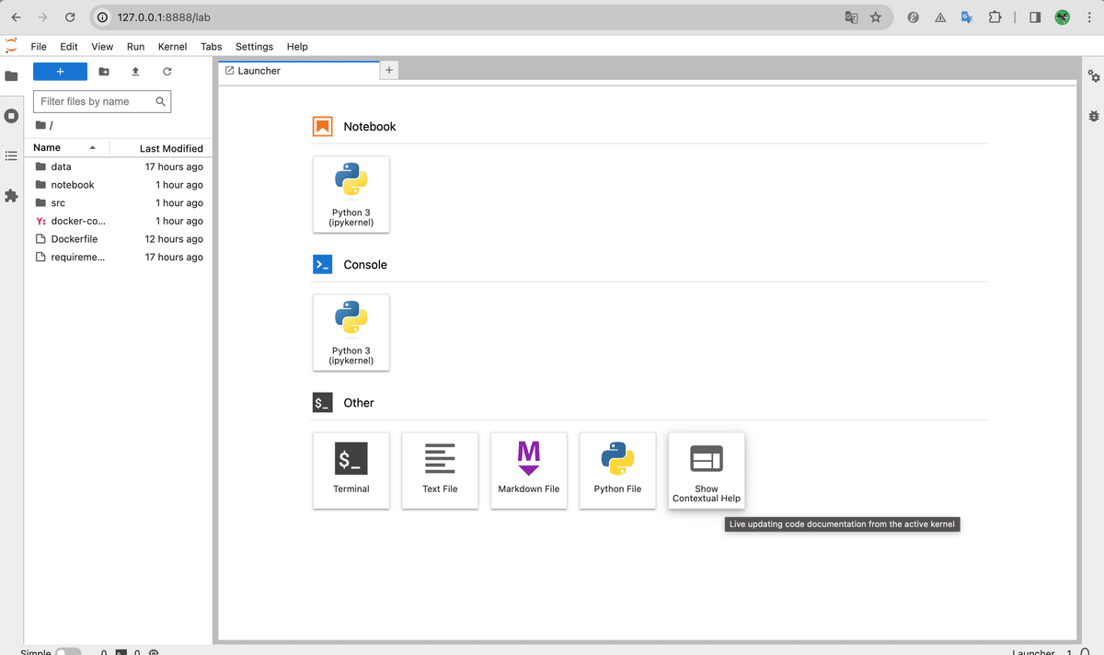Open the Settings menu
This screenshot has width=1104, height=655.
pos(254,47)
